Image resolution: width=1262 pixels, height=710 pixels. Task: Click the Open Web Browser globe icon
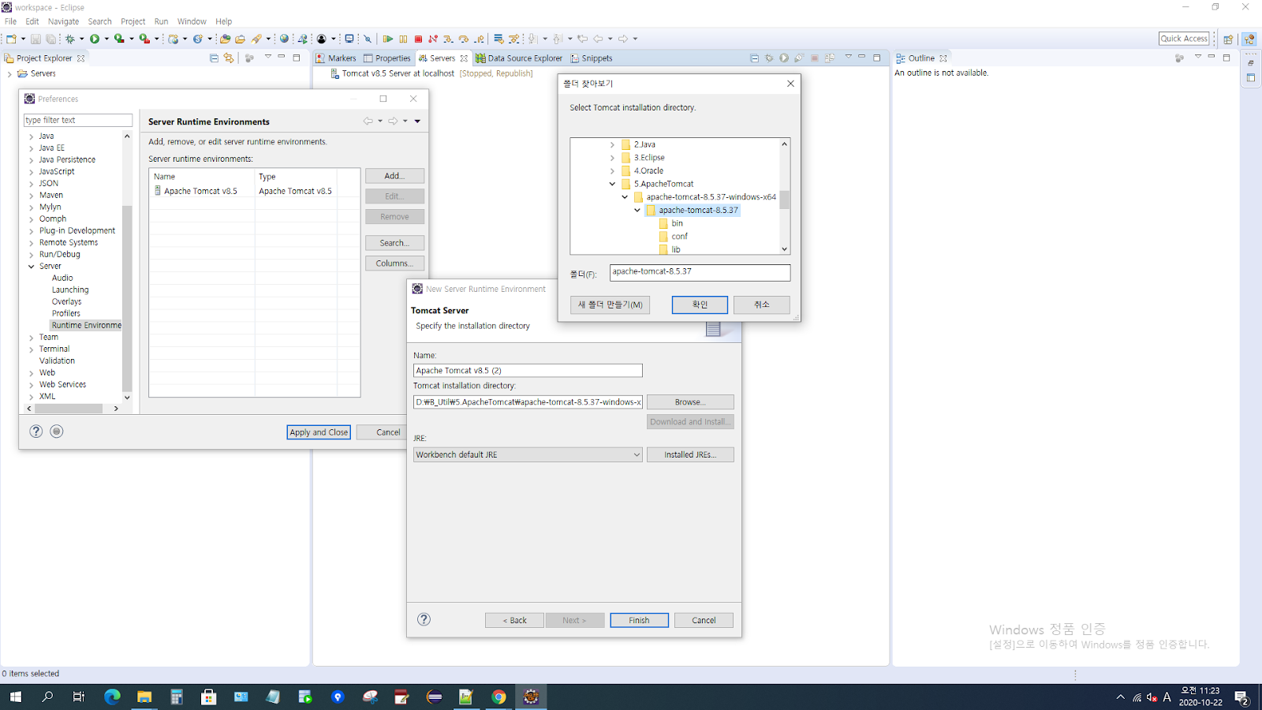(x=285, y=39)
